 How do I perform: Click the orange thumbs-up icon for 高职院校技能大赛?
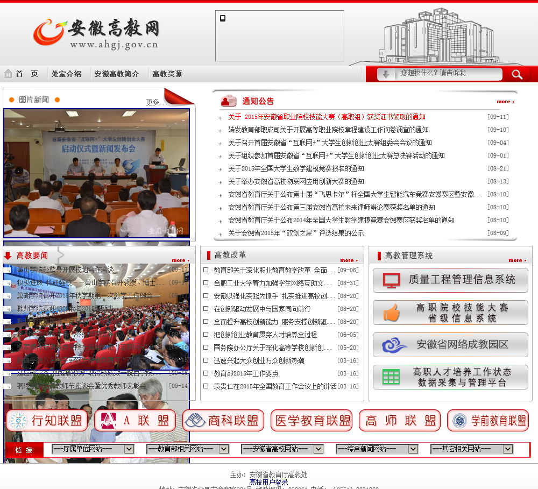(392, 313)
